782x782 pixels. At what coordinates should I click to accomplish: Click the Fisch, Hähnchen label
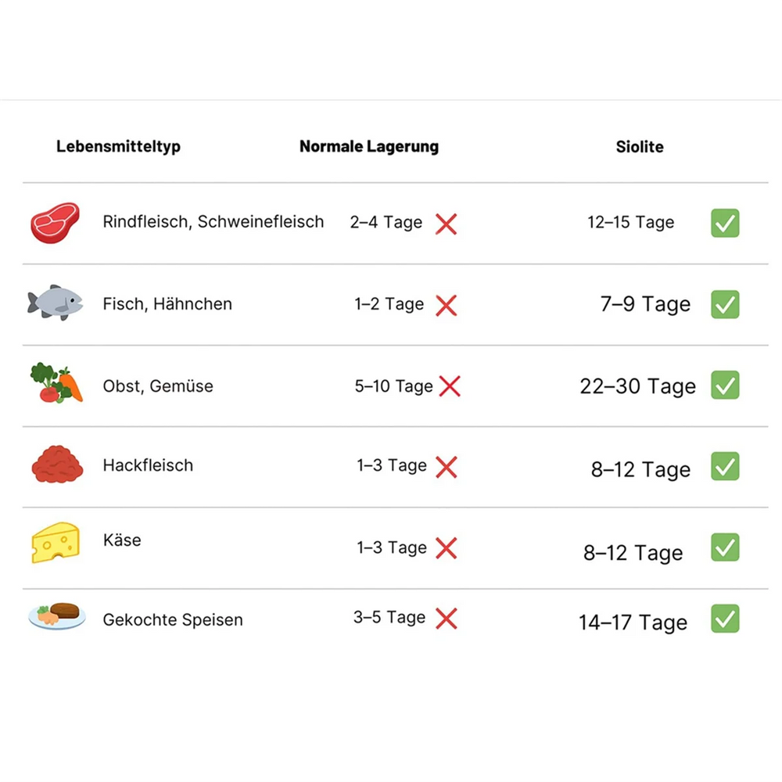tap(167, 304)
